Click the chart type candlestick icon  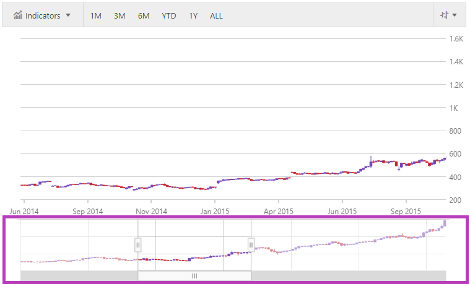pos(443,15)
